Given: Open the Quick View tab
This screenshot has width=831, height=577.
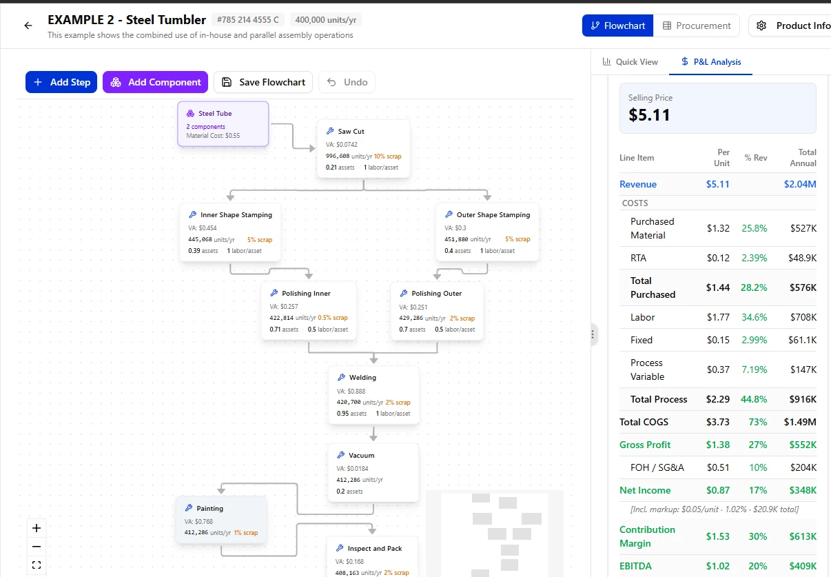Looking at the screenshot, I should [x=630, y=61].
